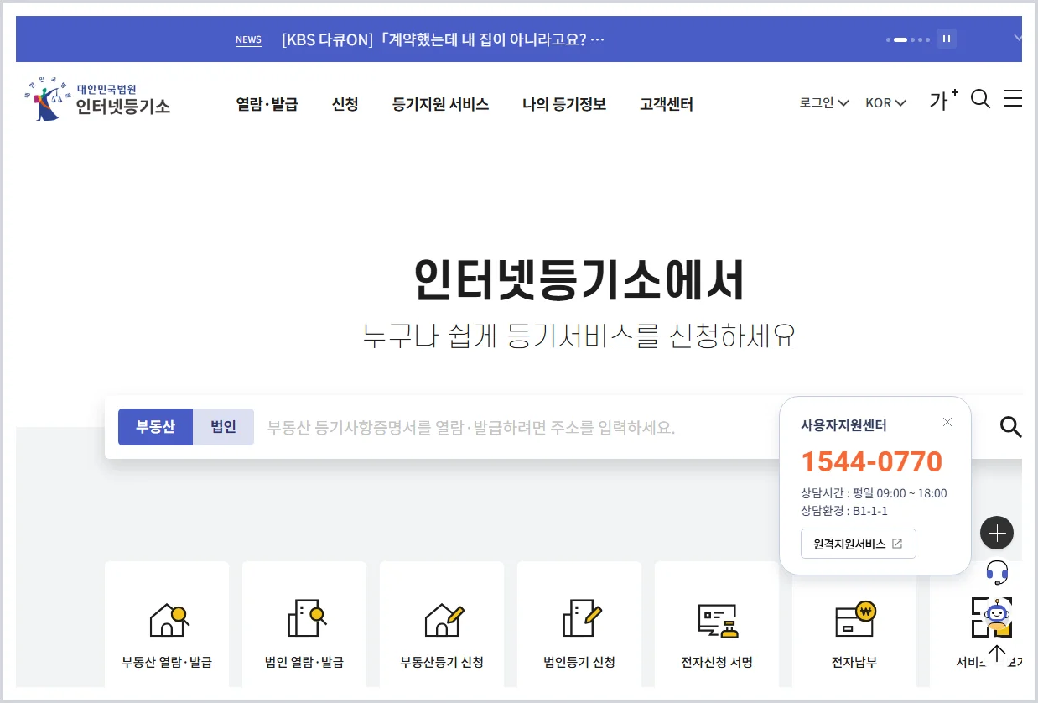Open 부동산 열람·발급 house icon card
The width and height of the screenshot is (1038, 703).
pos(167,623)
